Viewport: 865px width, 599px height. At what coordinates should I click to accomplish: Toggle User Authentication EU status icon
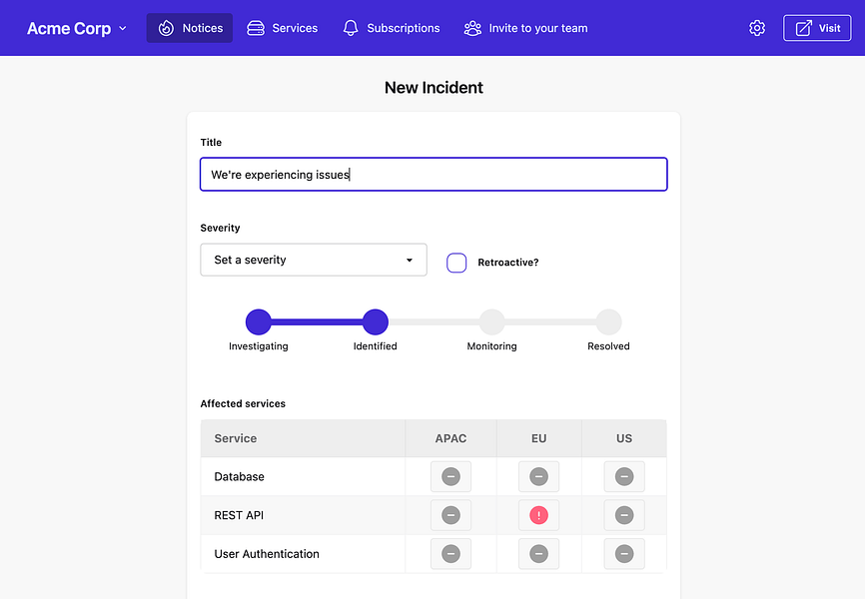pos(539,553)
